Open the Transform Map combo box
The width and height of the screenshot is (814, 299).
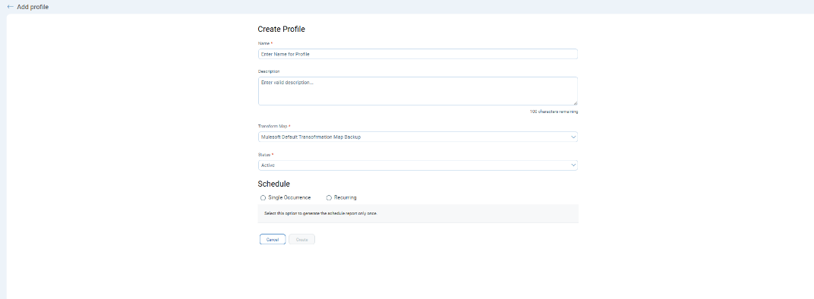tap(418, 137)
